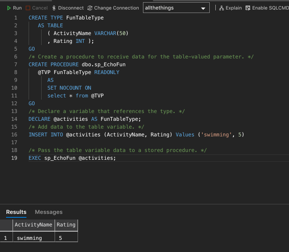Click line number 1 in the gutter
289x252 pixels.
click(x=16, y=18)
